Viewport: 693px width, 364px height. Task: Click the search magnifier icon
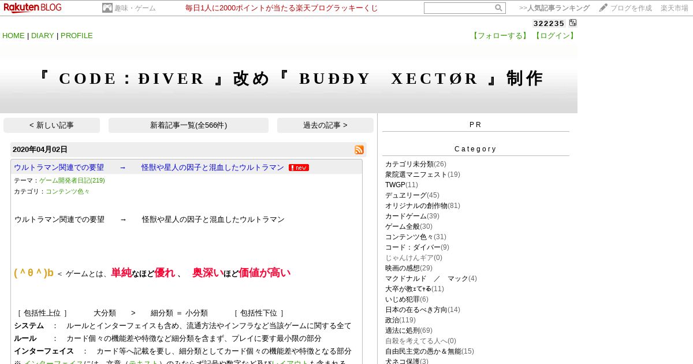click(x=498, y=8)
